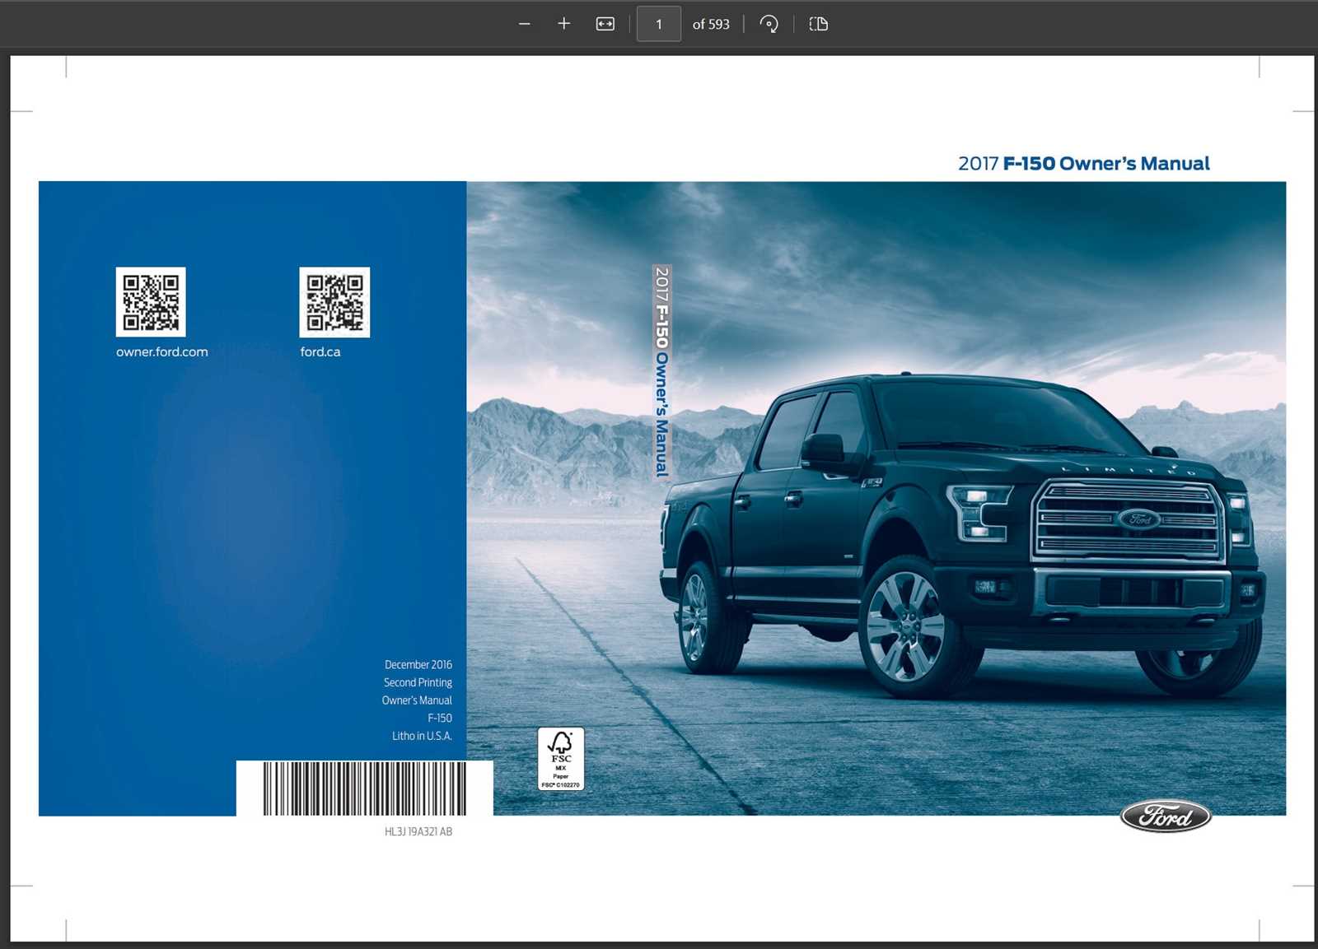The width and height of the screenshot is (1318, 949).
Task: Rotate the document using the rotate icon
Action: tap(769, 24)
